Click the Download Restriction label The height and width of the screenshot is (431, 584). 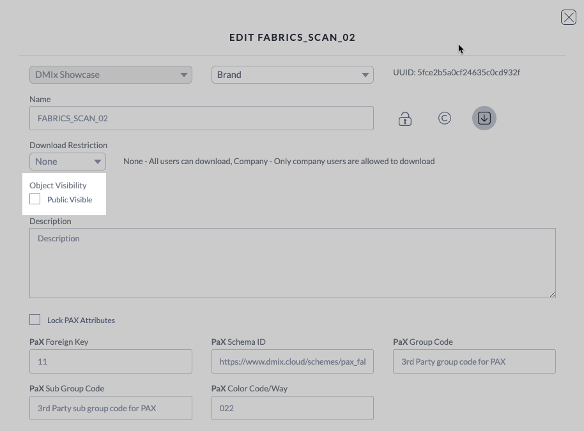68,145
